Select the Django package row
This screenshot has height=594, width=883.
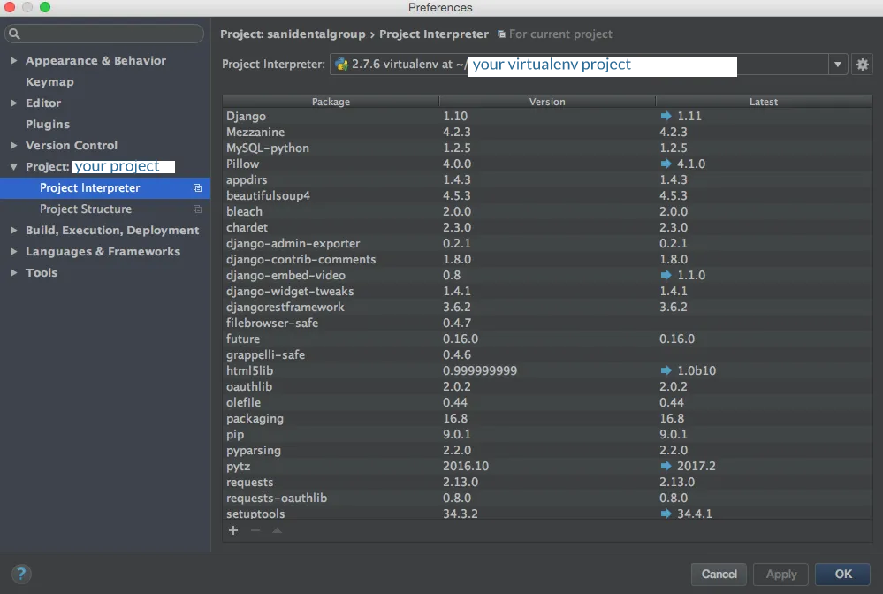[547, 116]
